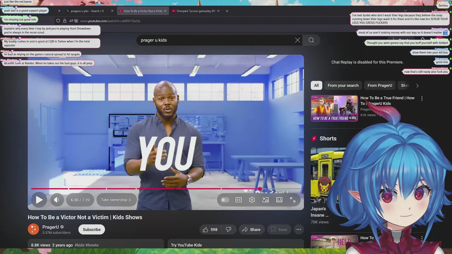452x254 pixels.
Task: Open the site permissions icon
Action: tap(71, 21)
